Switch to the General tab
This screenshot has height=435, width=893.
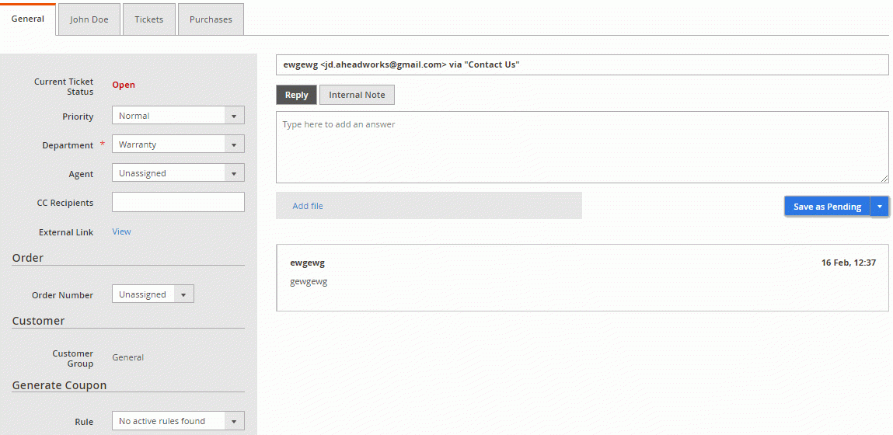pyautogui.click(x=28, y=19)
